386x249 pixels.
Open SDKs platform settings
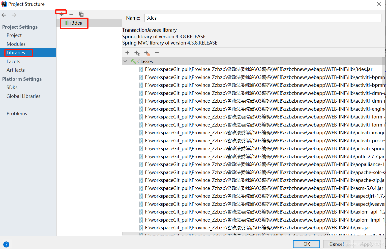point(12,87)
